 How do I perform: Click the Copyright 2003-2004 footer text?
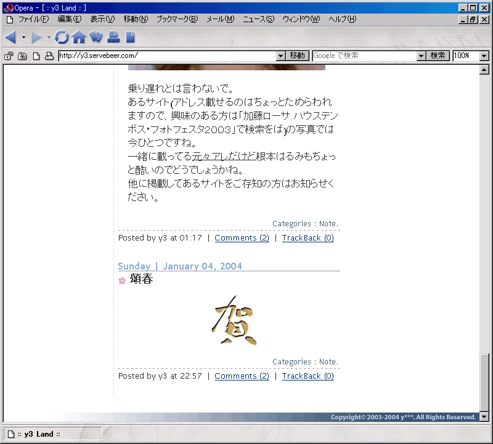[403, 417]
